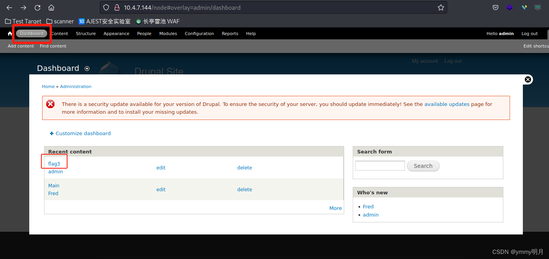Open the flag3 content item

click(54, 164)
